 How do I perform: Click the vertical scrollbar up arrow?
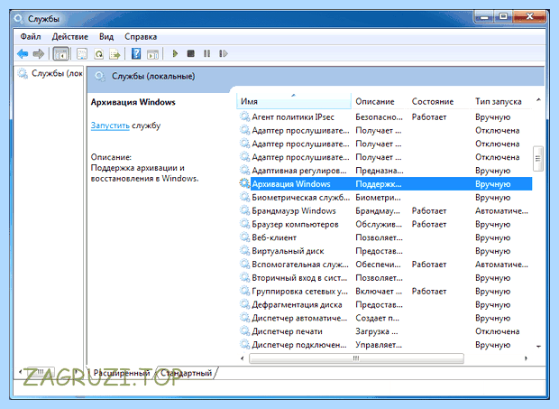coord(538,100)
